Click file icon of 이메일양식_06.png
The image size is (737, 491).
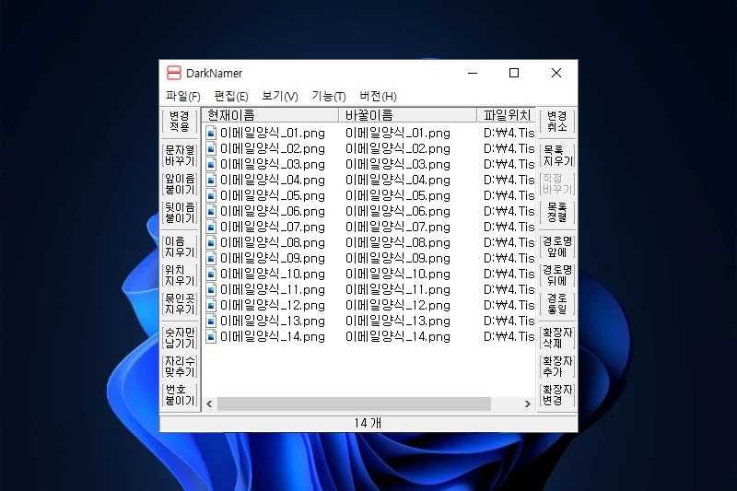coord(211,212)
